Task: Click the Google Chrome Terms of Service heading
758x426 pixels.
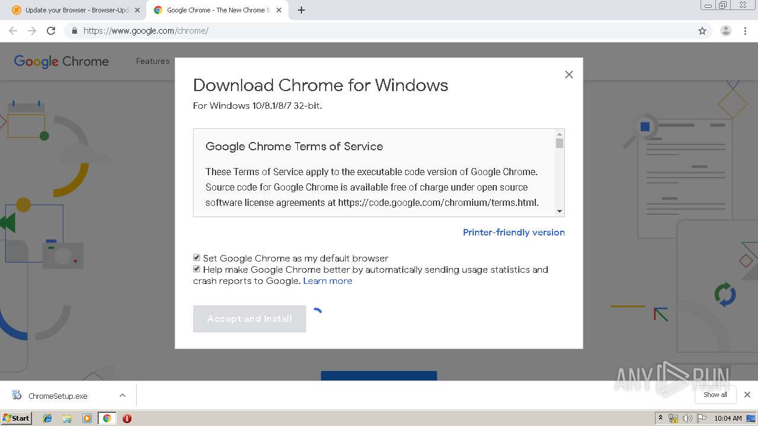Action: coord(294,146)
